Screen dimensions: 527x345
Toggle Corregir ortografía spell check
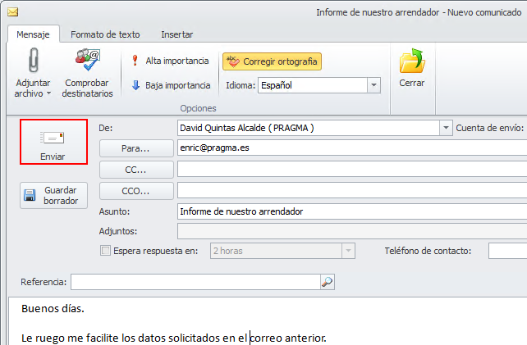pos(272,61)
